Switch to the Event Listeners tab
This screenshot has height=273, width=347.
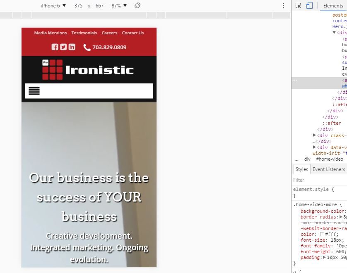coord(329,169)
